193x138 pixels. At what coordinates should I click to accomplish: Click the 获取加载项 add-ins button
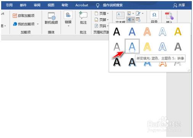point(24,16)
